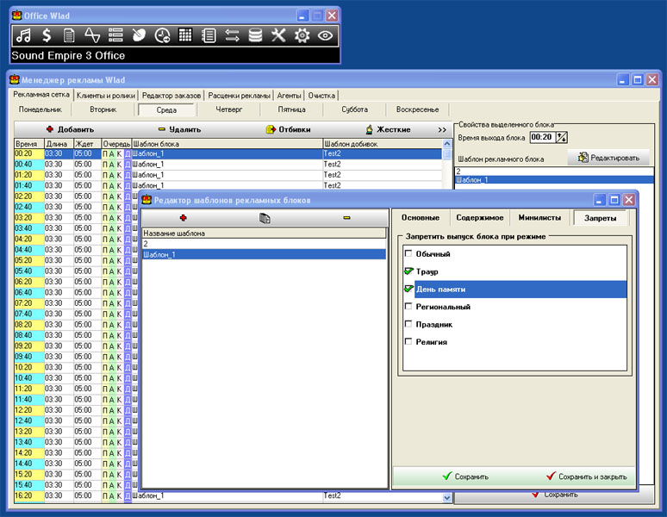
Task: Click the Редактировать button
Action: [608, 158]
